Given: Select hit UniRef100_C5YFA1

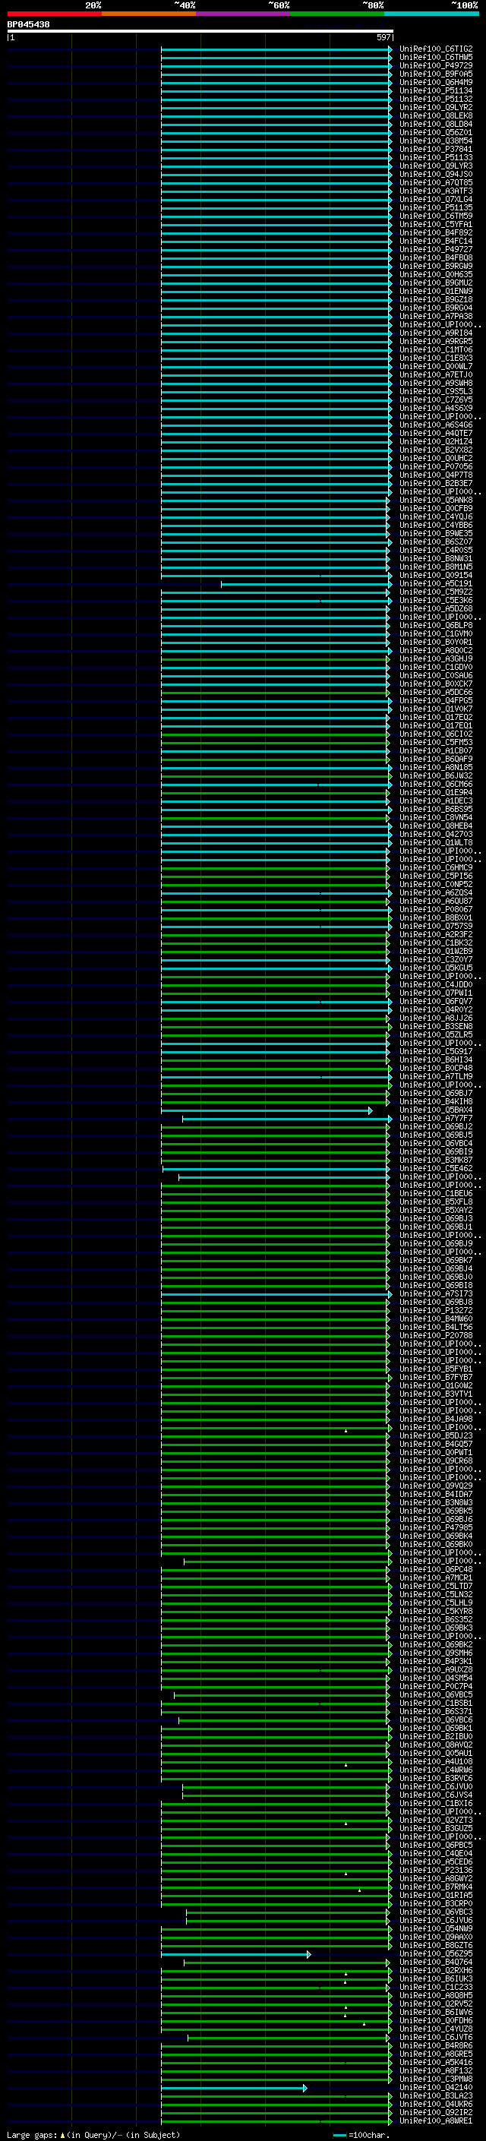Looking at the screenshot, I should click(435, 224).
